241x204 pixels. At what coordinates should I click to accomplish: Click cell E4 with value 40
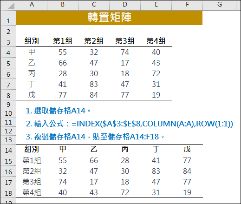click(x=156, y=52)
